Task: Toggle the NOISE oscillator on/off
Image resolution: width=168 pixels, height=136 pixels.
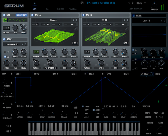Action: pyautogui.click(x=4, y=39)
